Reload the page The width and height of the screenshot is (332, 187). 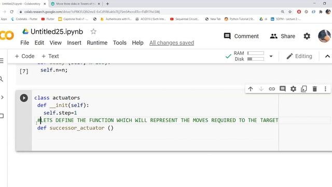[x=11, y=12]
